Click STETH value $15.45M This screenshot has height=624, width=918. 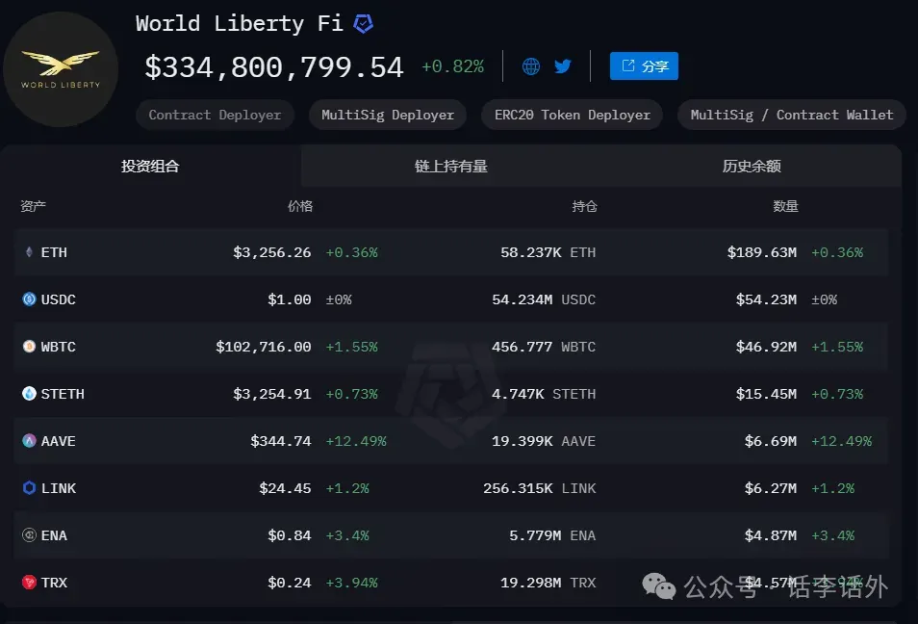coord(766,394)
